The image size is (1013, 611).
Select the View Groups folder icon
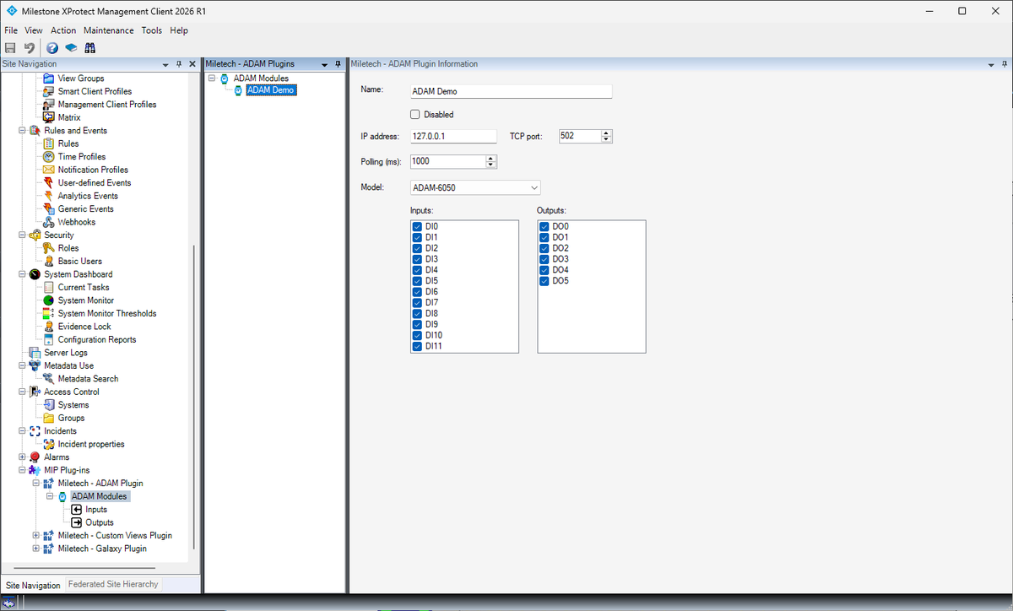click(49, 78)
